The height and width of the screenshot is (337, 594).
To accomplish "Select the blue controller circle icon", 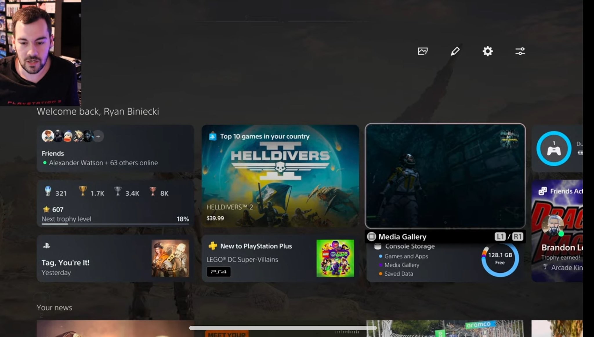I will click(x=554, y=149).
